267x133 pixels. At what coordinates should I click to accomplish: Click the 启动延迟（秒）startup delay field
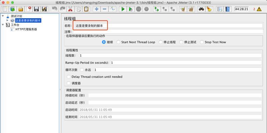[175, 102]
